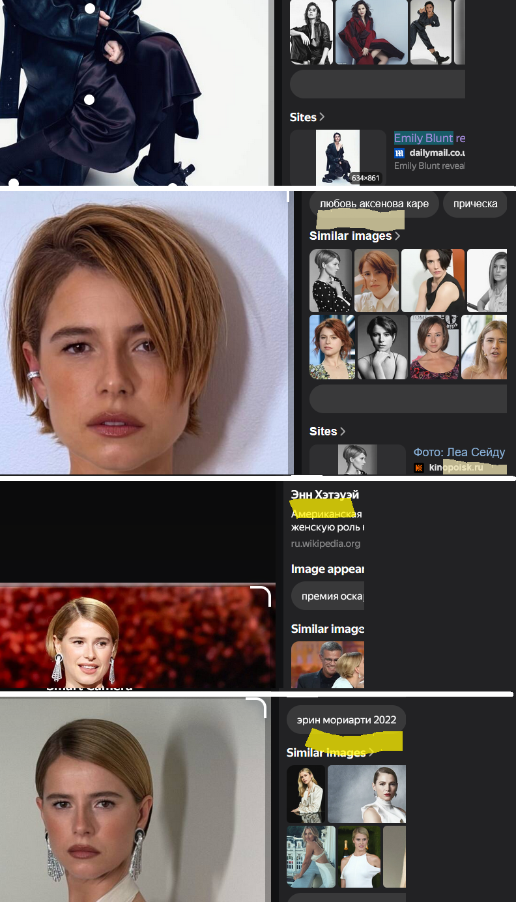Open the Фото: Леа Сейду link

459,452
